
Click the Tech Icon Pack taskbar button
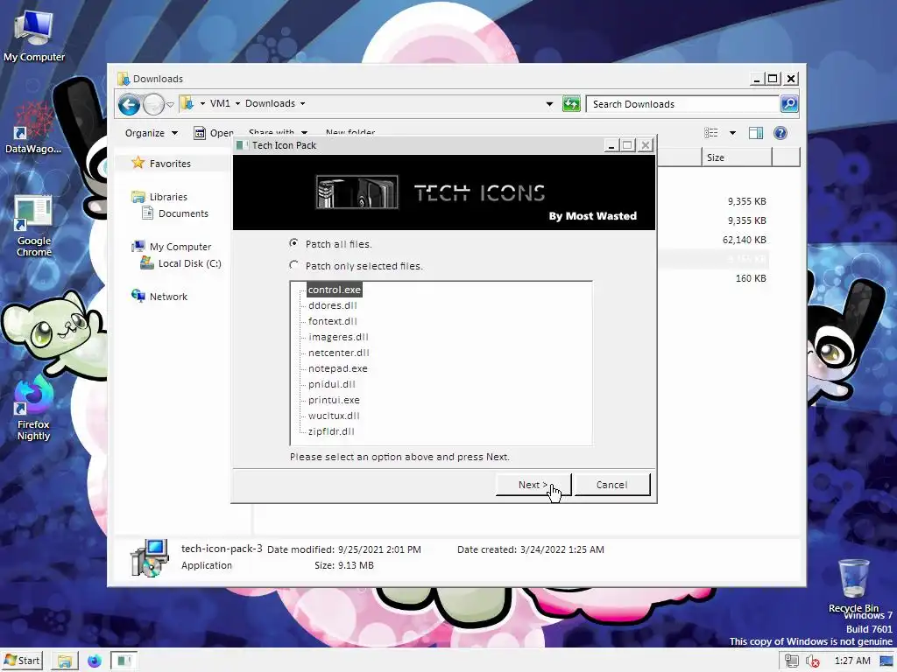pyautogui.click(x=124, y=661)
